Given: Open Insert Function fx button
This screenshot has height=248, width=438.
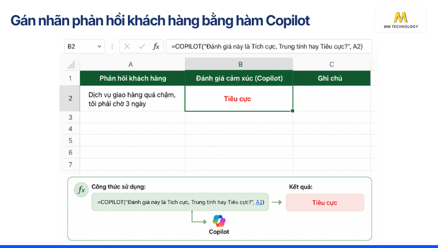Looking at the screenshot, I should (156, 46).
